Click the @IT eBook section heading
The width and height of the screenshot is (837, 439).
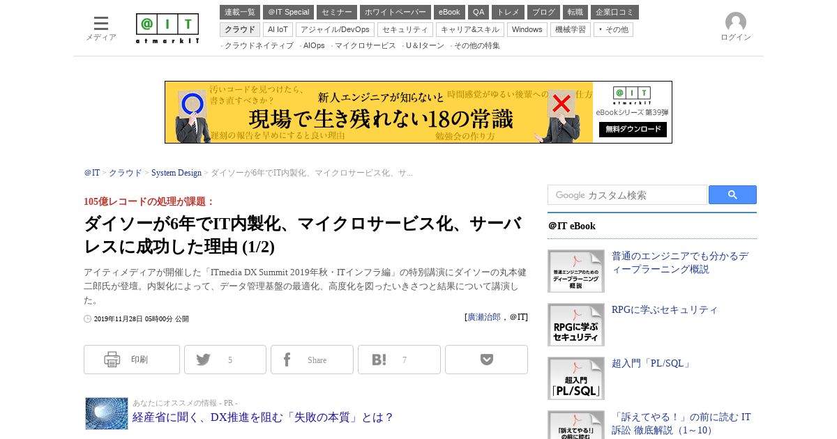(x=572, y=226)
